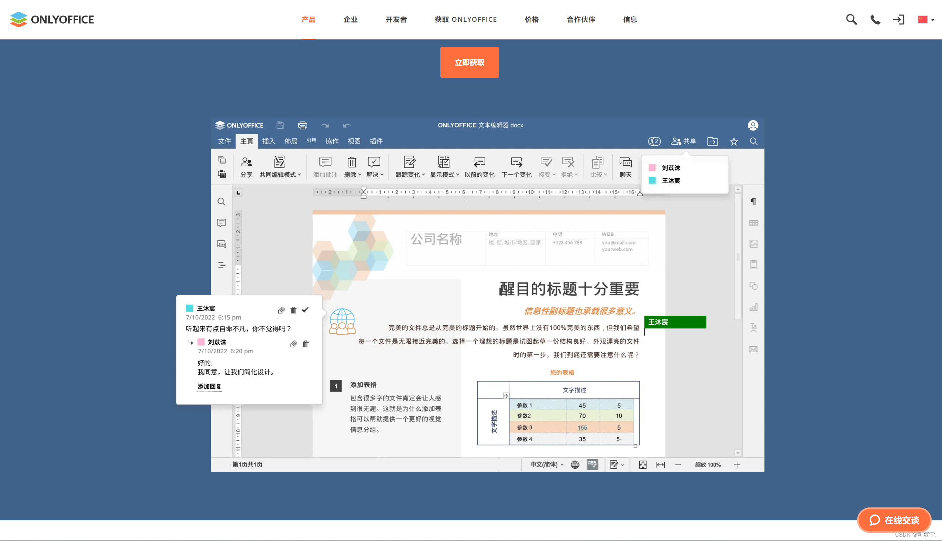Click the fit to page status bar icon
The width and height of the screenshot is (942, 541).
(643, 464)
